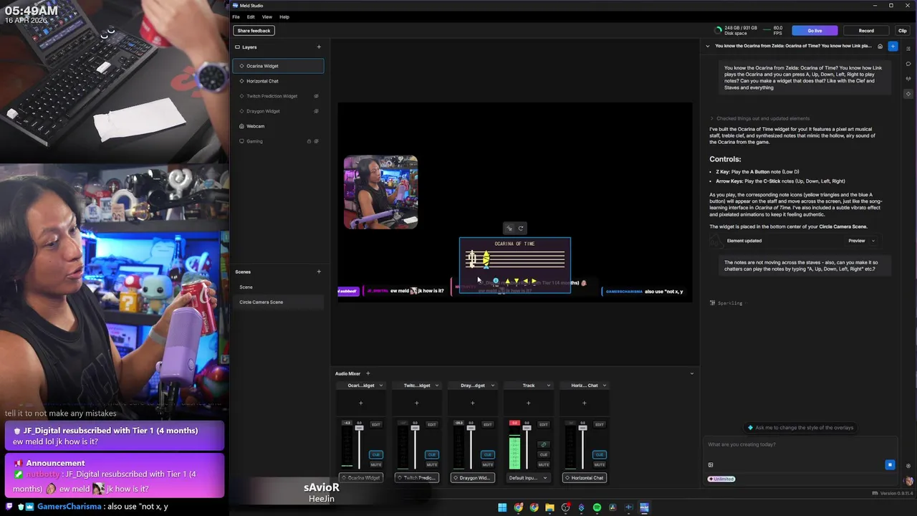Add an effect to the Draygon Widget channel
The width and height of the screenshot is (917, 516).
pyautogui.click(x=472, y=403)
